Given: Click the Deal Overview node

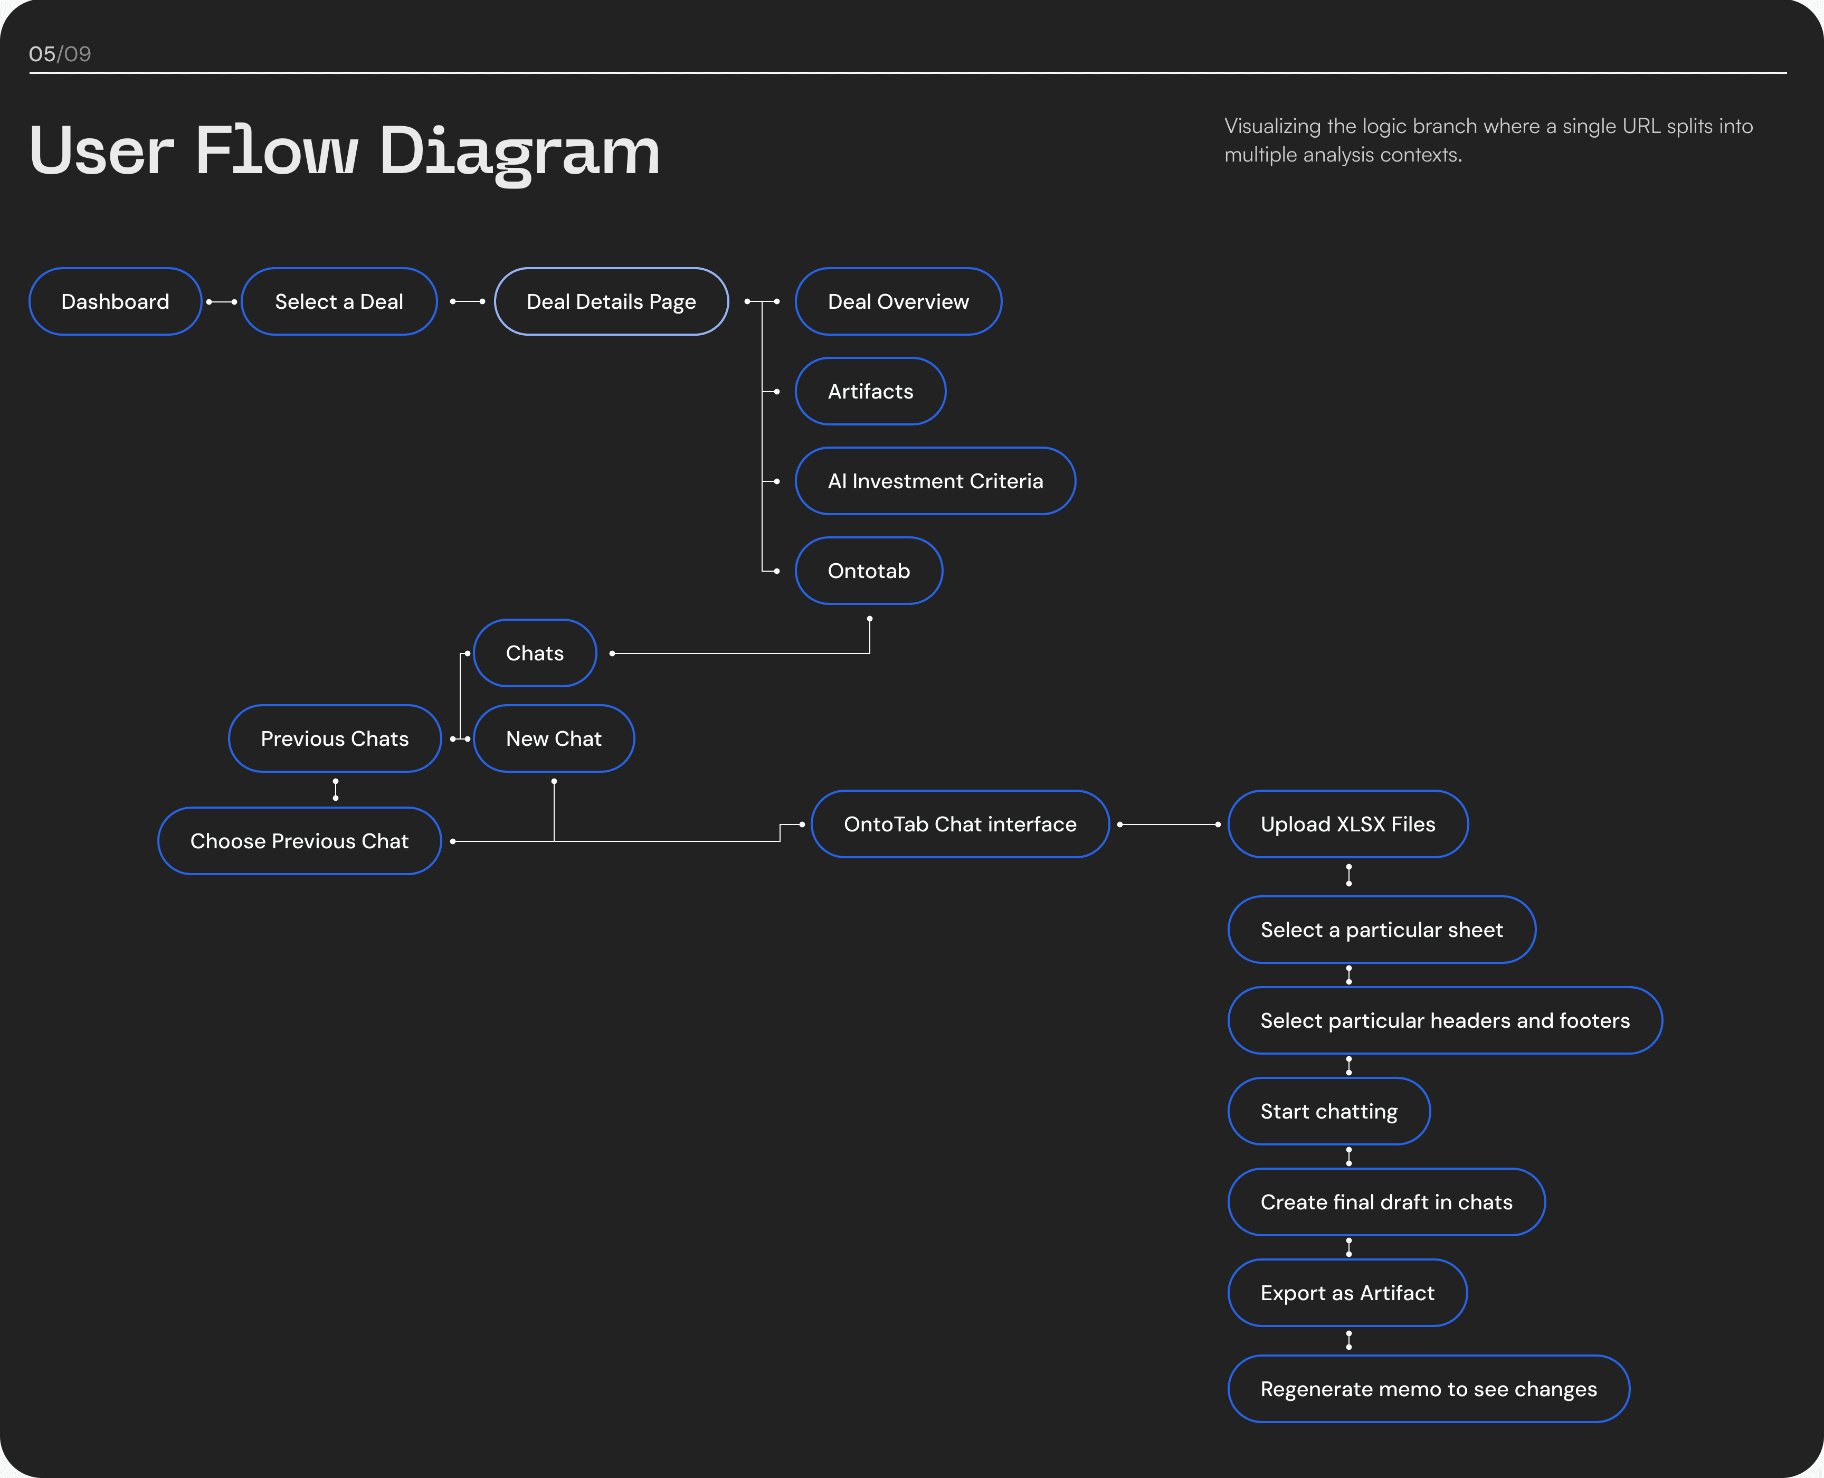Looking at the screenshot, I should click(898, 301).
